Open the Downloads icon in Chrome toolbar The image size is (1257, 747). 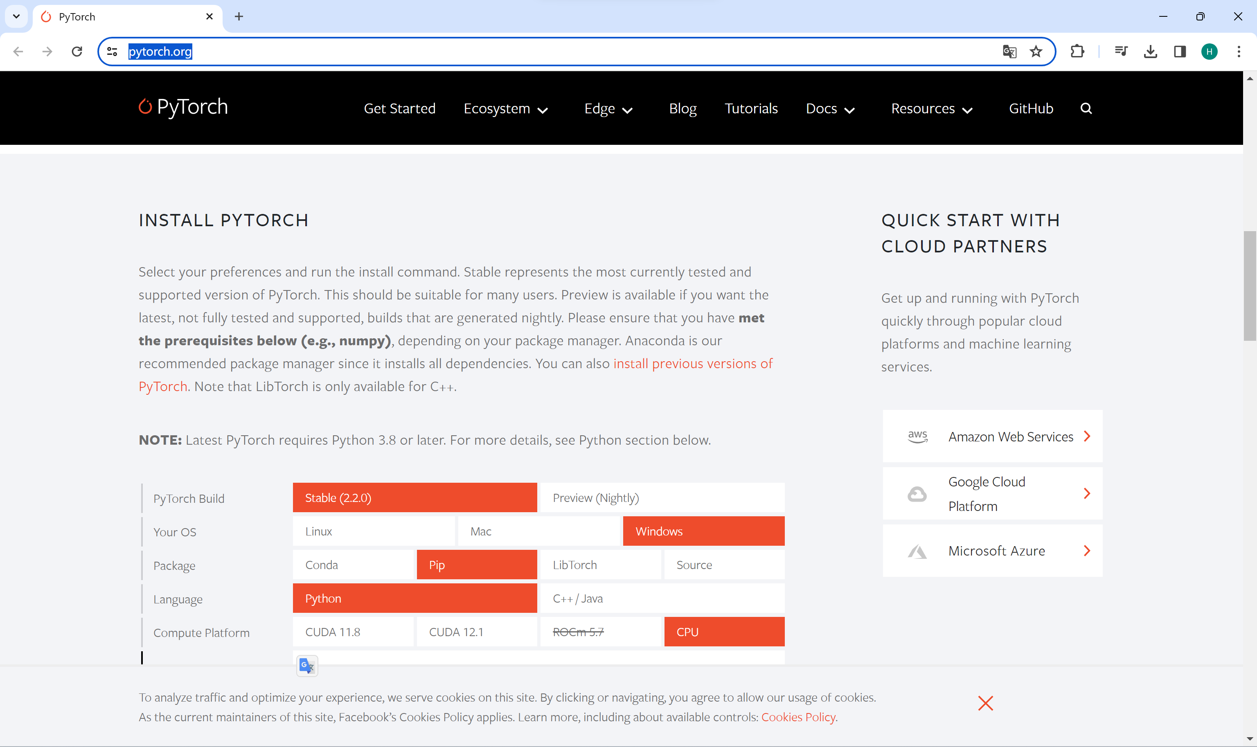pyautogui.click(x=1150, y=52)
